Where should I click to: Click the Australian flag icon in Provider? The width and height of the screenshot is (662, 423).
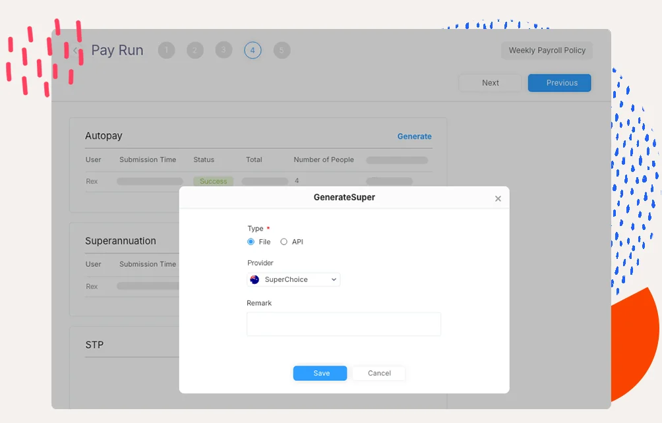tap(255, 280)
